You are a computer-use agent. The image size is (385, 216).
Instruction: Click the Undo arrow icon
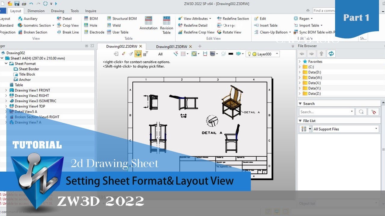[31, 4]
